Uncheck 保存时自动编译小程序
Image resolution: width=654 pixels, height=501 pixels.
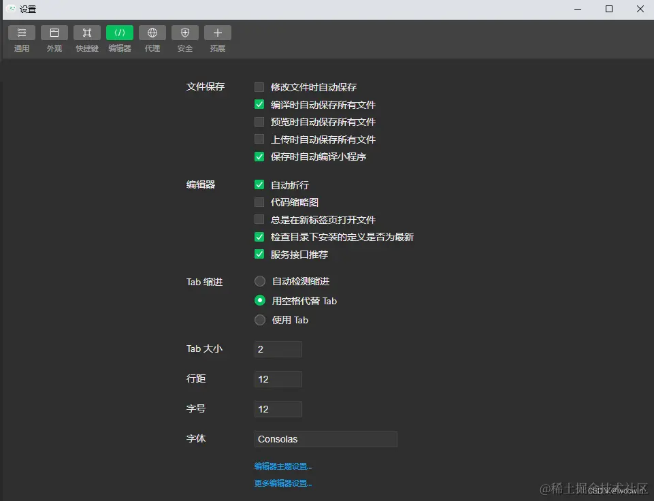pos(259,157)
